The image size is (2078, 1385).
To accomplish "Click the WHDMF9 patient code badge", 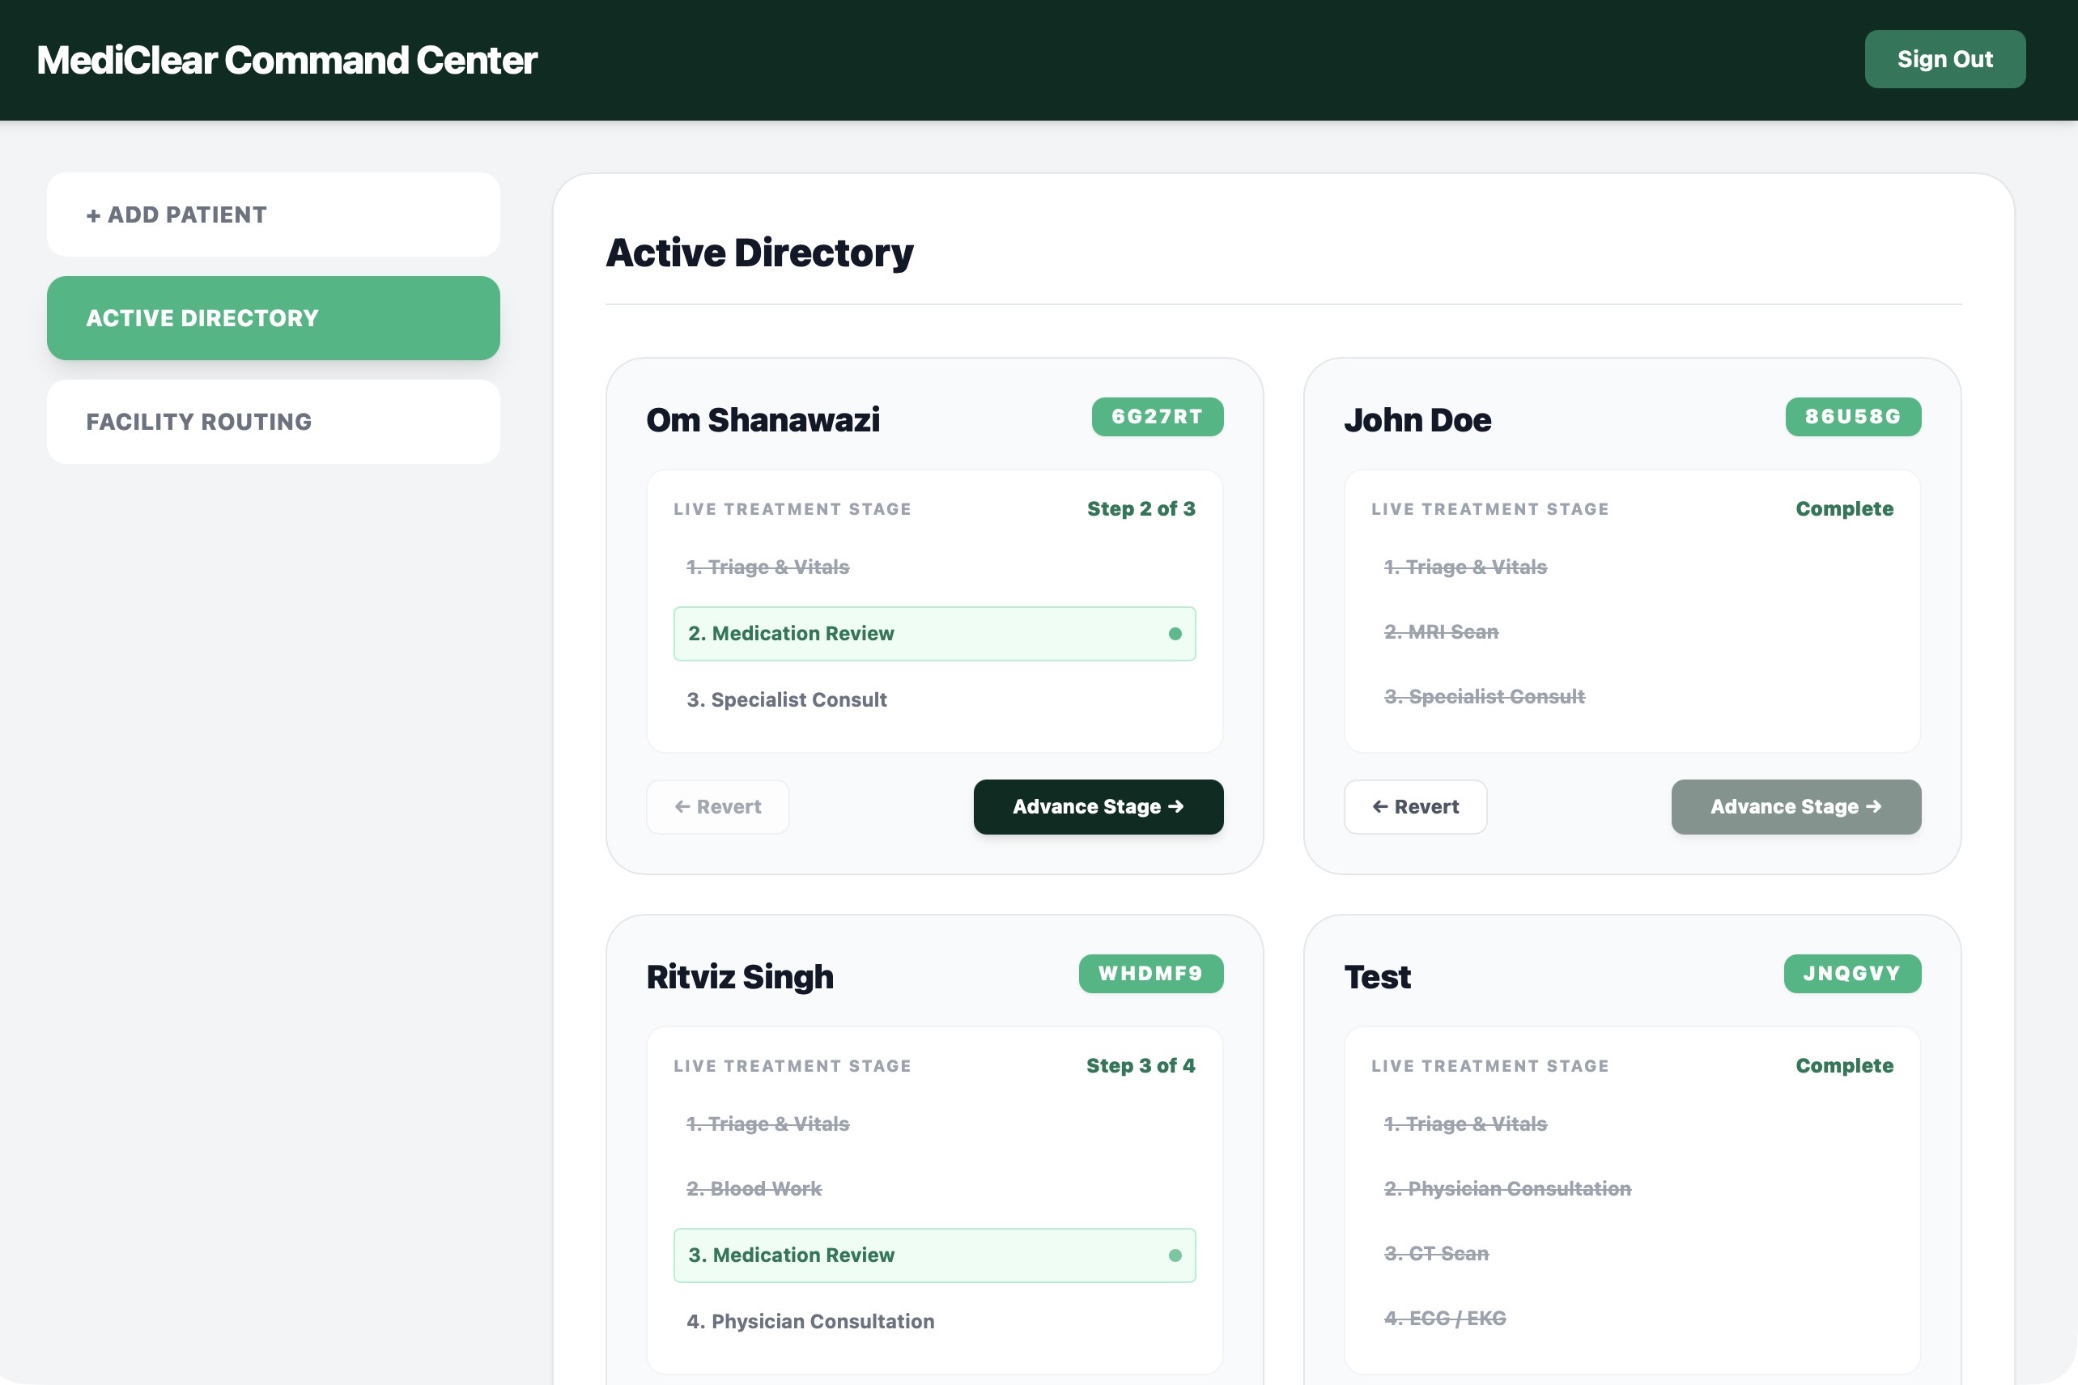I will pyautogui.click(x=1149, y=974).
